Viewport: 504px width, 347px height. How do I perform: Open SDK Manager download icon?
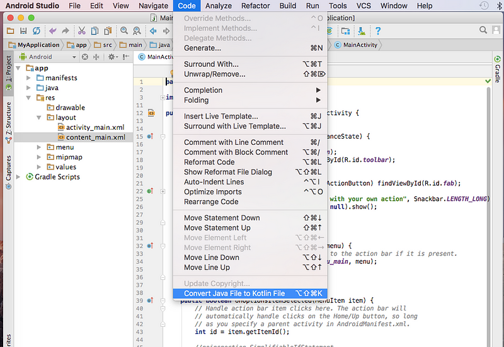(x=362, y=31)
